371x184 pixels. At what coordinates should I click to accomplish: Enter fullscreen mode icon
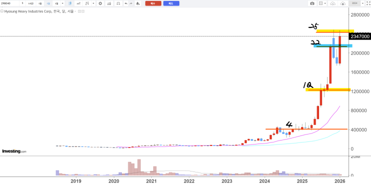click(368, 3)
